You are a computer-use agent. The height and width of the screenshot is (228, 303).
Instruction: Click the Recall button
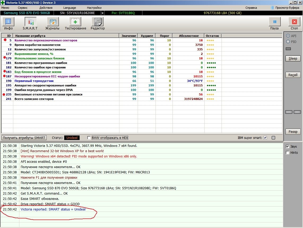(x=293, y=75)
